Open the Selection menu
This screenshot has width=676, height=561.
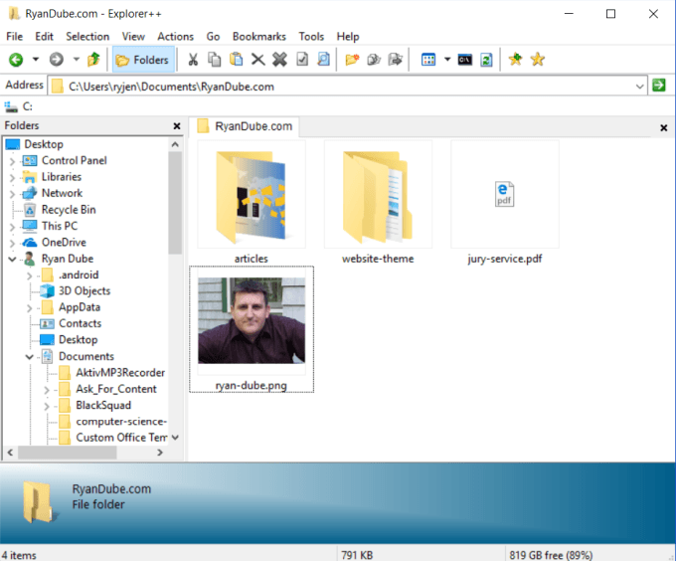click(87, 37)
